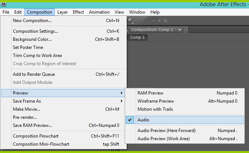This screenshot has height=153, width=249.
Task: Click the local axis mode icon in toolbar
Action: click(153, 21)
